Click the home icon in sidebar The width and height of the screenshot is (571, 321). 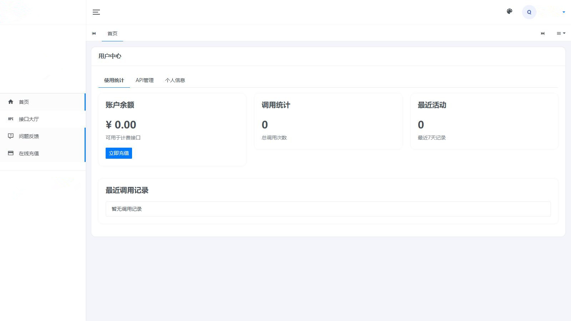11,102
